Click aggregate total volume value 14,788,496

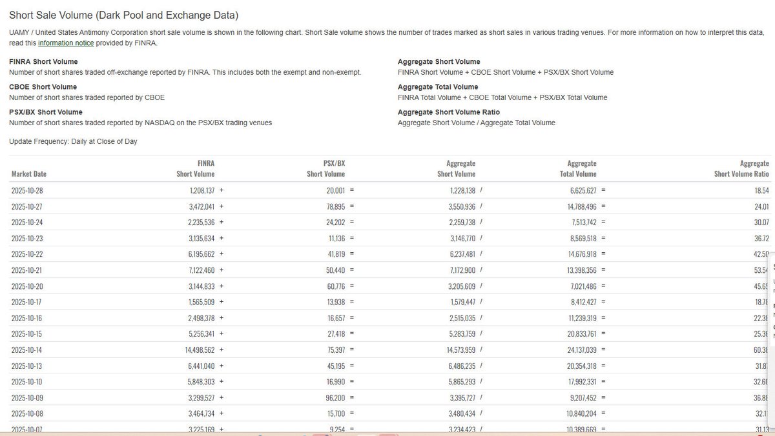(x=582, y=207)
